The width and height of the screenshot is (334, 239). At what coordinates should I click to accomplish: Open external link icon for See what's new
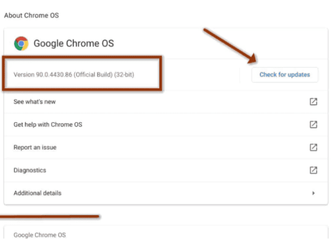point(313,102)
